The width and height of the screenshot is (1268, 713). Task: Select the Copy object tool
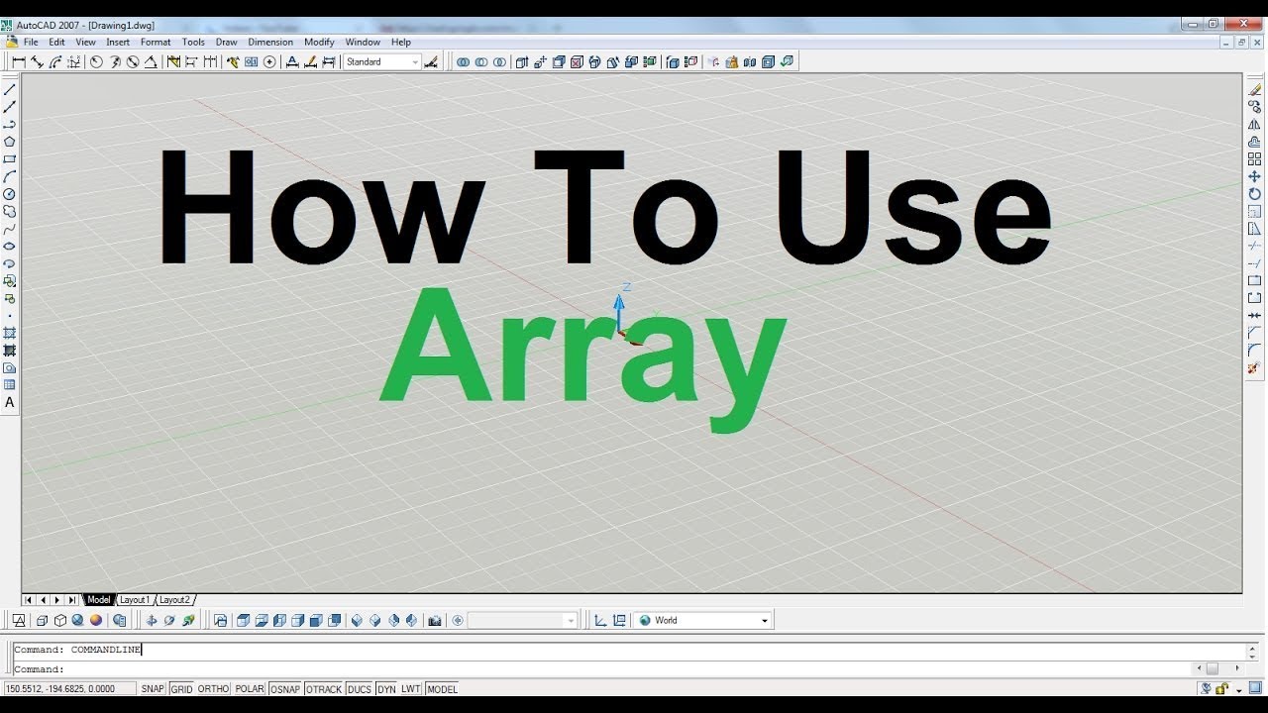tap(1254, 107)
